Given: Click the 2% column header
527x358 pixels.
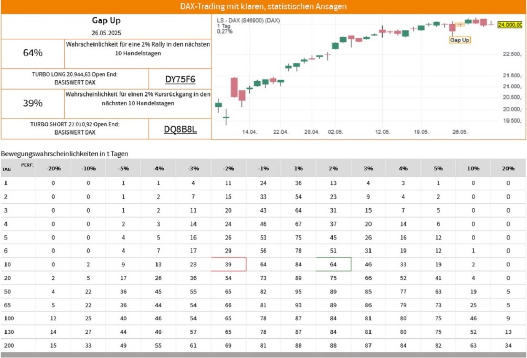Looking at the screenshot, I should point(333,168).
